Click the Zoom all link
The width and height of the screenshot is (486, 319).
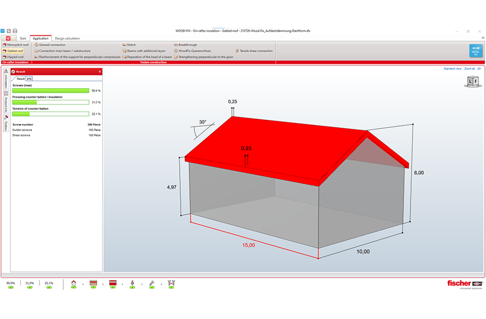point(469,69)
